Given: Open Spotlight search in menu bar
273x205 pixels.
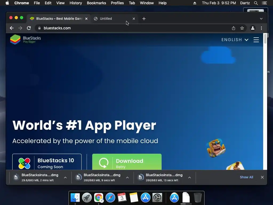Looking at the screenshot, I should [256, 3].
